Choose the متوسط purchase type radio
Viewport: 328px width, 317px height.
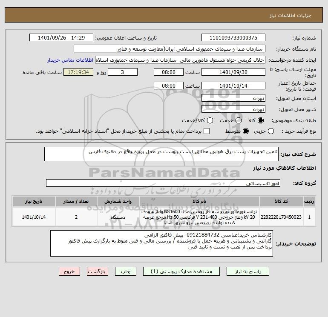[x=246, y=131]
